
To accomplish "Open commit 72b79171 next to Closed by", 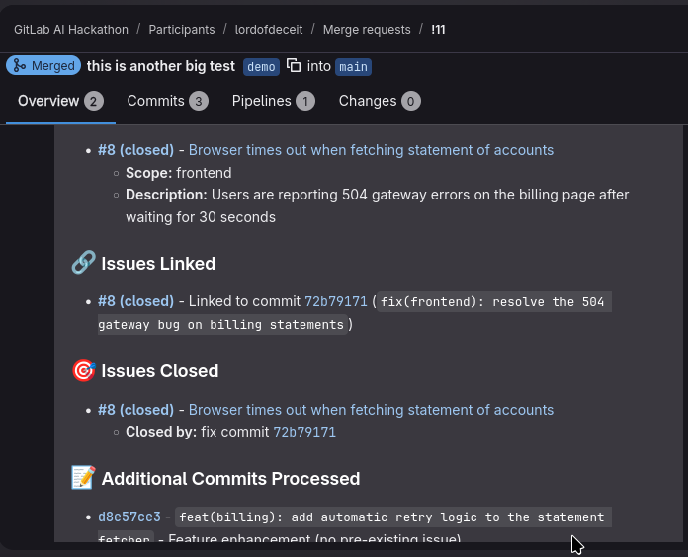I will pyautogui.click(x=304, y=432).
